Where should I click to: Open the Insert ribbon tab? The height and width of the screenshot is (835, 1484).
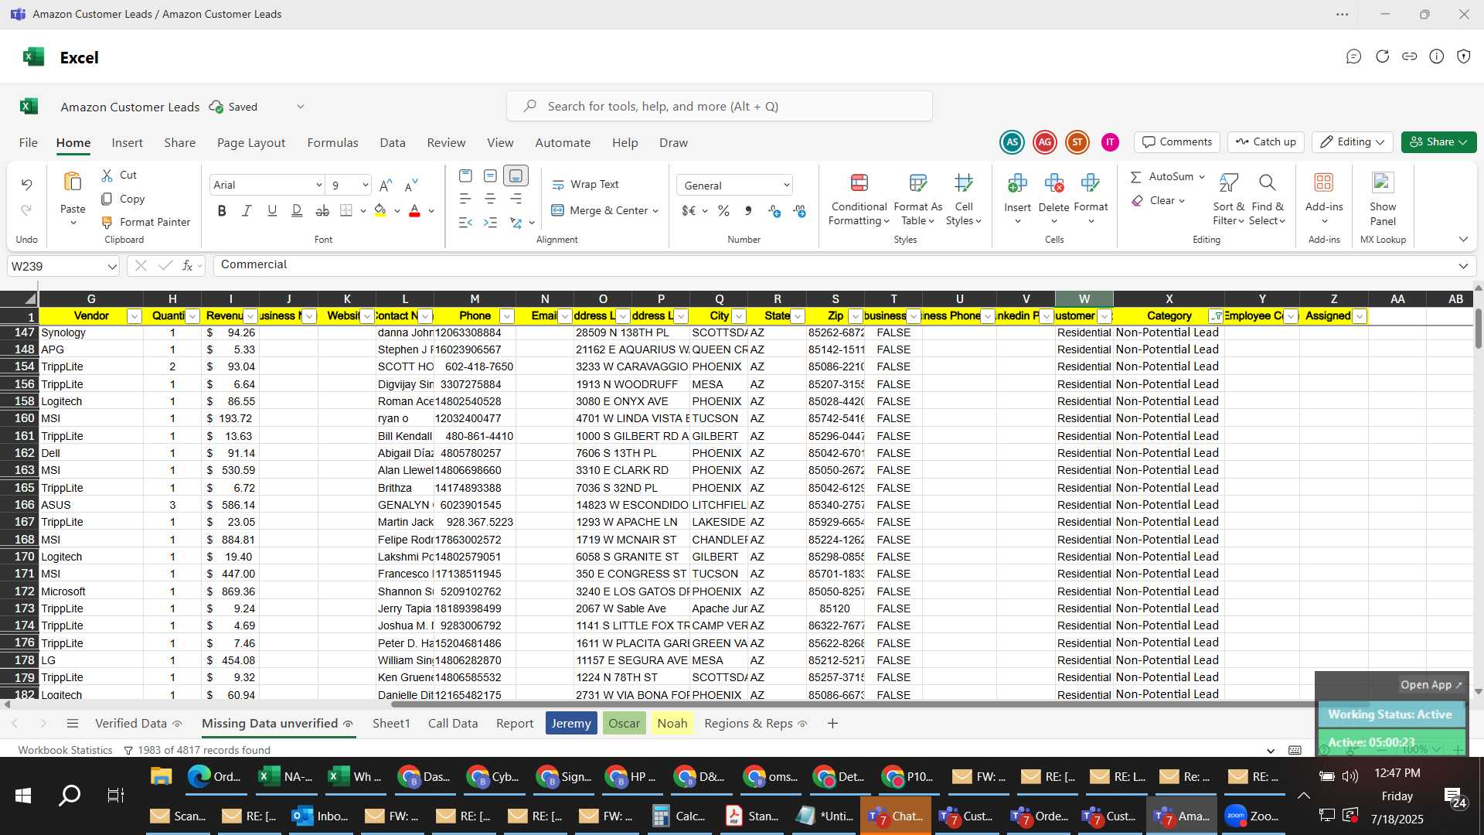[127, 143]
